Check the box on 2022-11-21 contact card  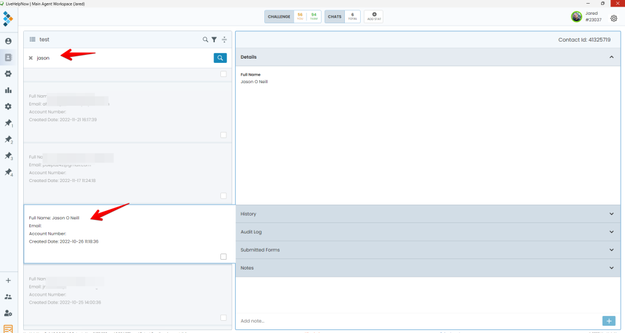click(x=223, y=135)
